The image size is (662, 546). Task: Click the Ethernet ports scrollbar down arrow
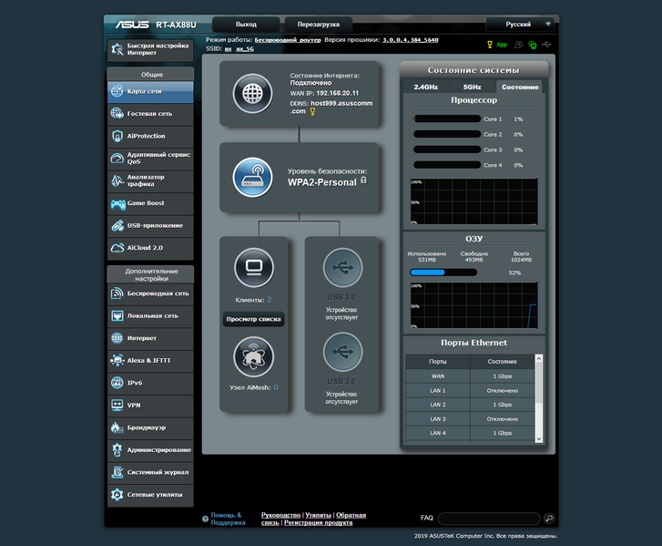pyautogui.click(x=539, y=439)
